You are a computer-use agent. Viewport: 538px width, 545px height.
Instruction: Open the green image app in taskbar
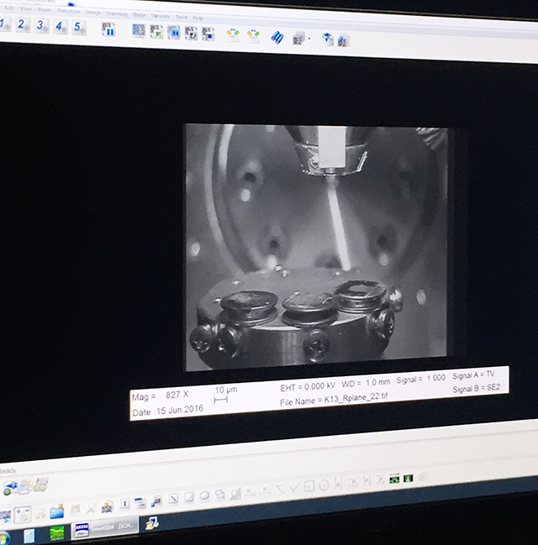[57, 532]
